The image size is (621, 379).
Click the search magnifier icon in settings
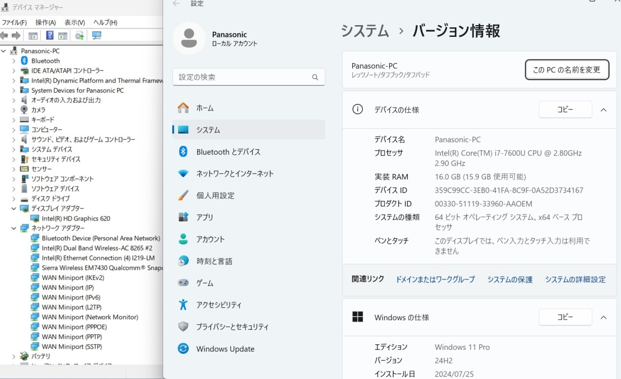[315, 77]
